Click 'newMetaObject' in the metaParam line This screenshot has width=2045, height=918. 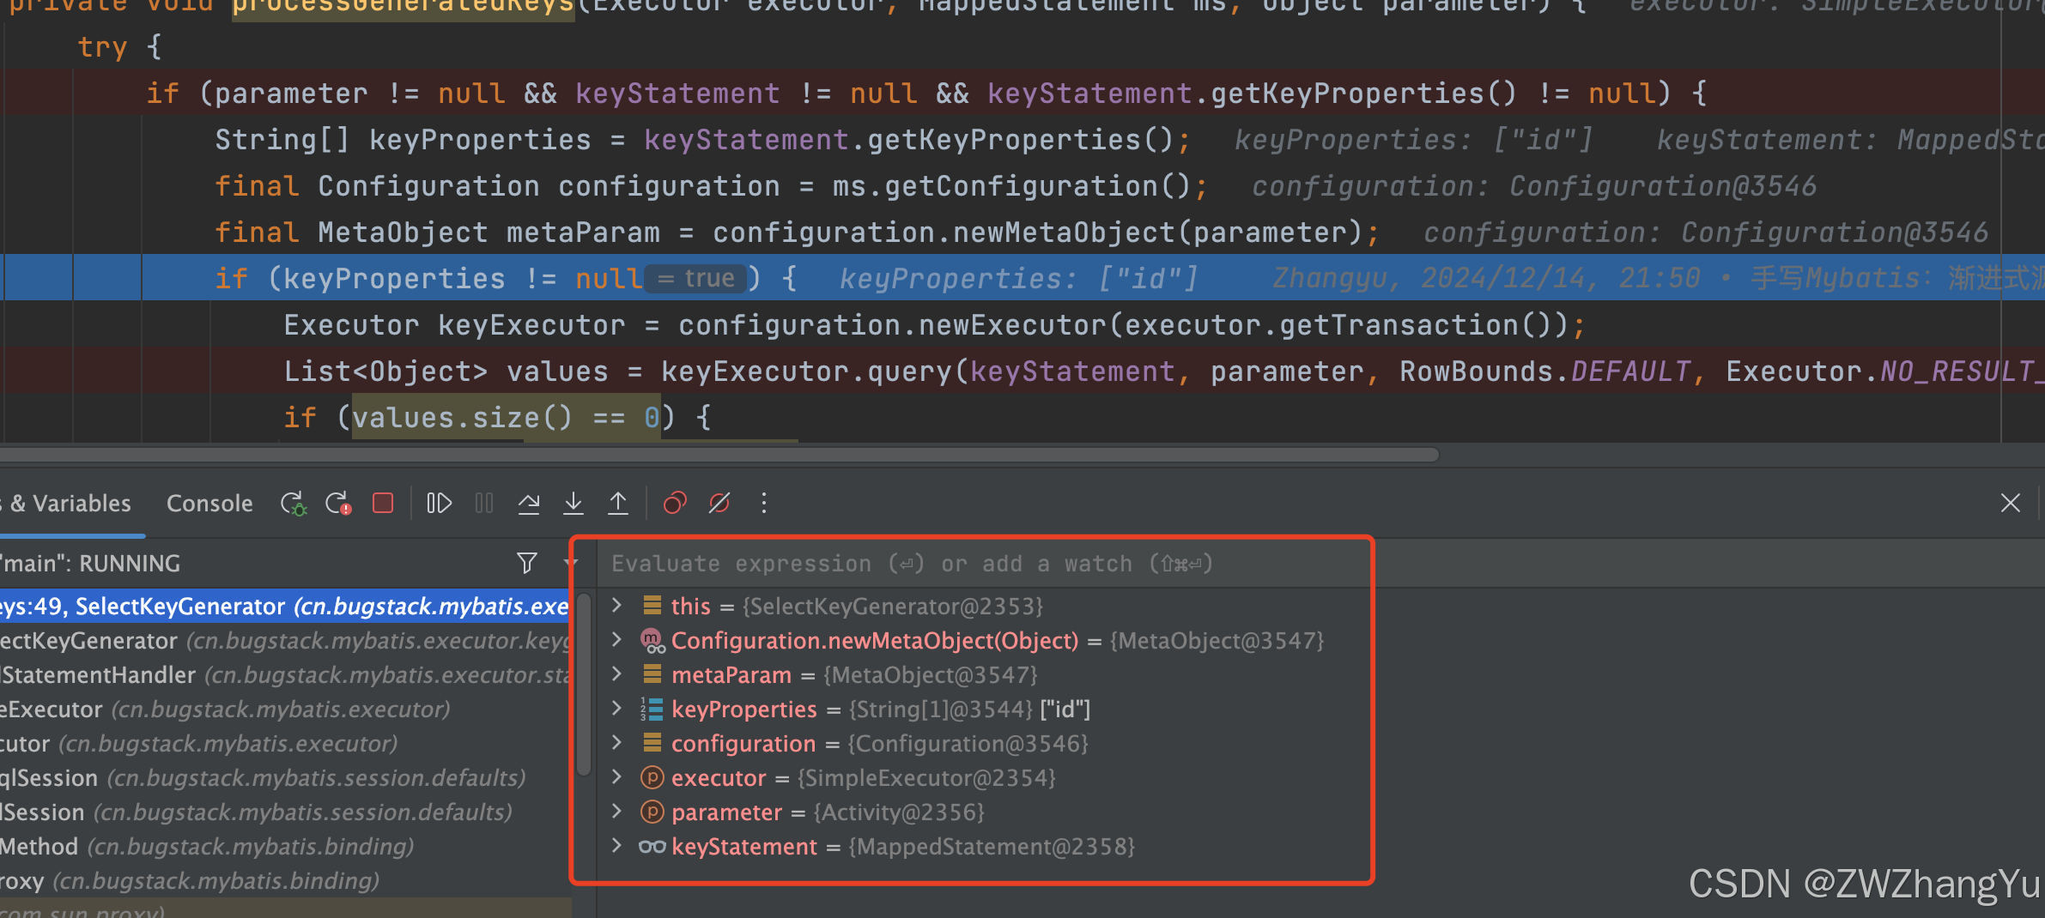point(1064,233)
